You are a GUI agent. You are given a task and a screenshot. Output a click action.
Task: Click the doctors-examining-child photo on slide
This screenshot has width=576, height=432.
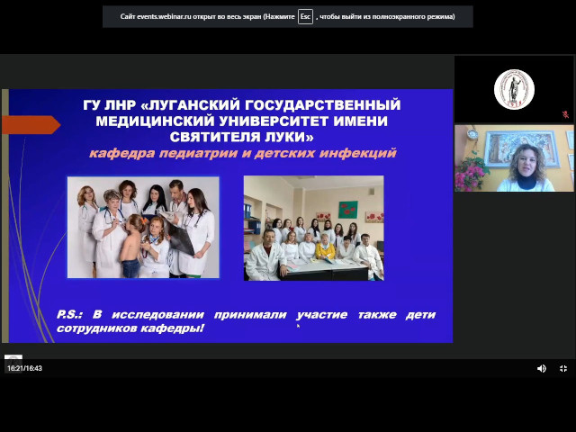tap(143, 228)
